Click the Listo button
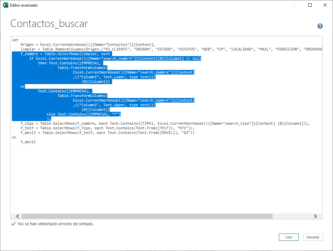Image resolution: width=333 pixels, height=251 pixels. (x=288, y=237)
